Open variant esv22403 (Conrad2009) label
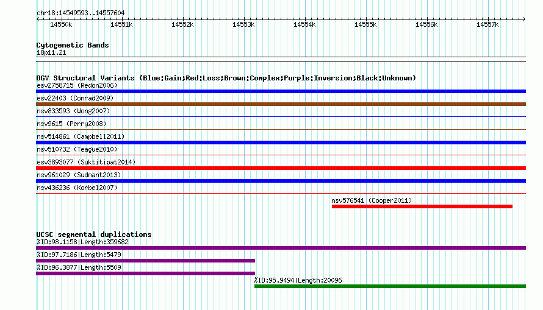This screenshot has width=543, height=310. 75,98
